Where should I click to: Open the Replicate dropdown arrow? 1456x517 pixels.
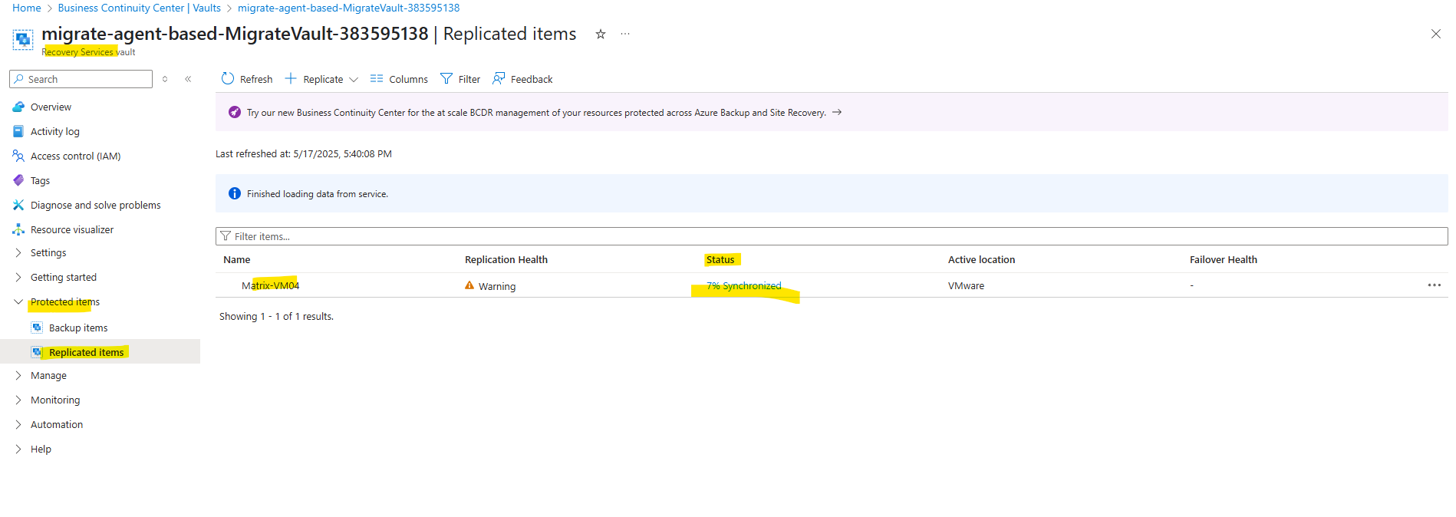tap(354, 79)
